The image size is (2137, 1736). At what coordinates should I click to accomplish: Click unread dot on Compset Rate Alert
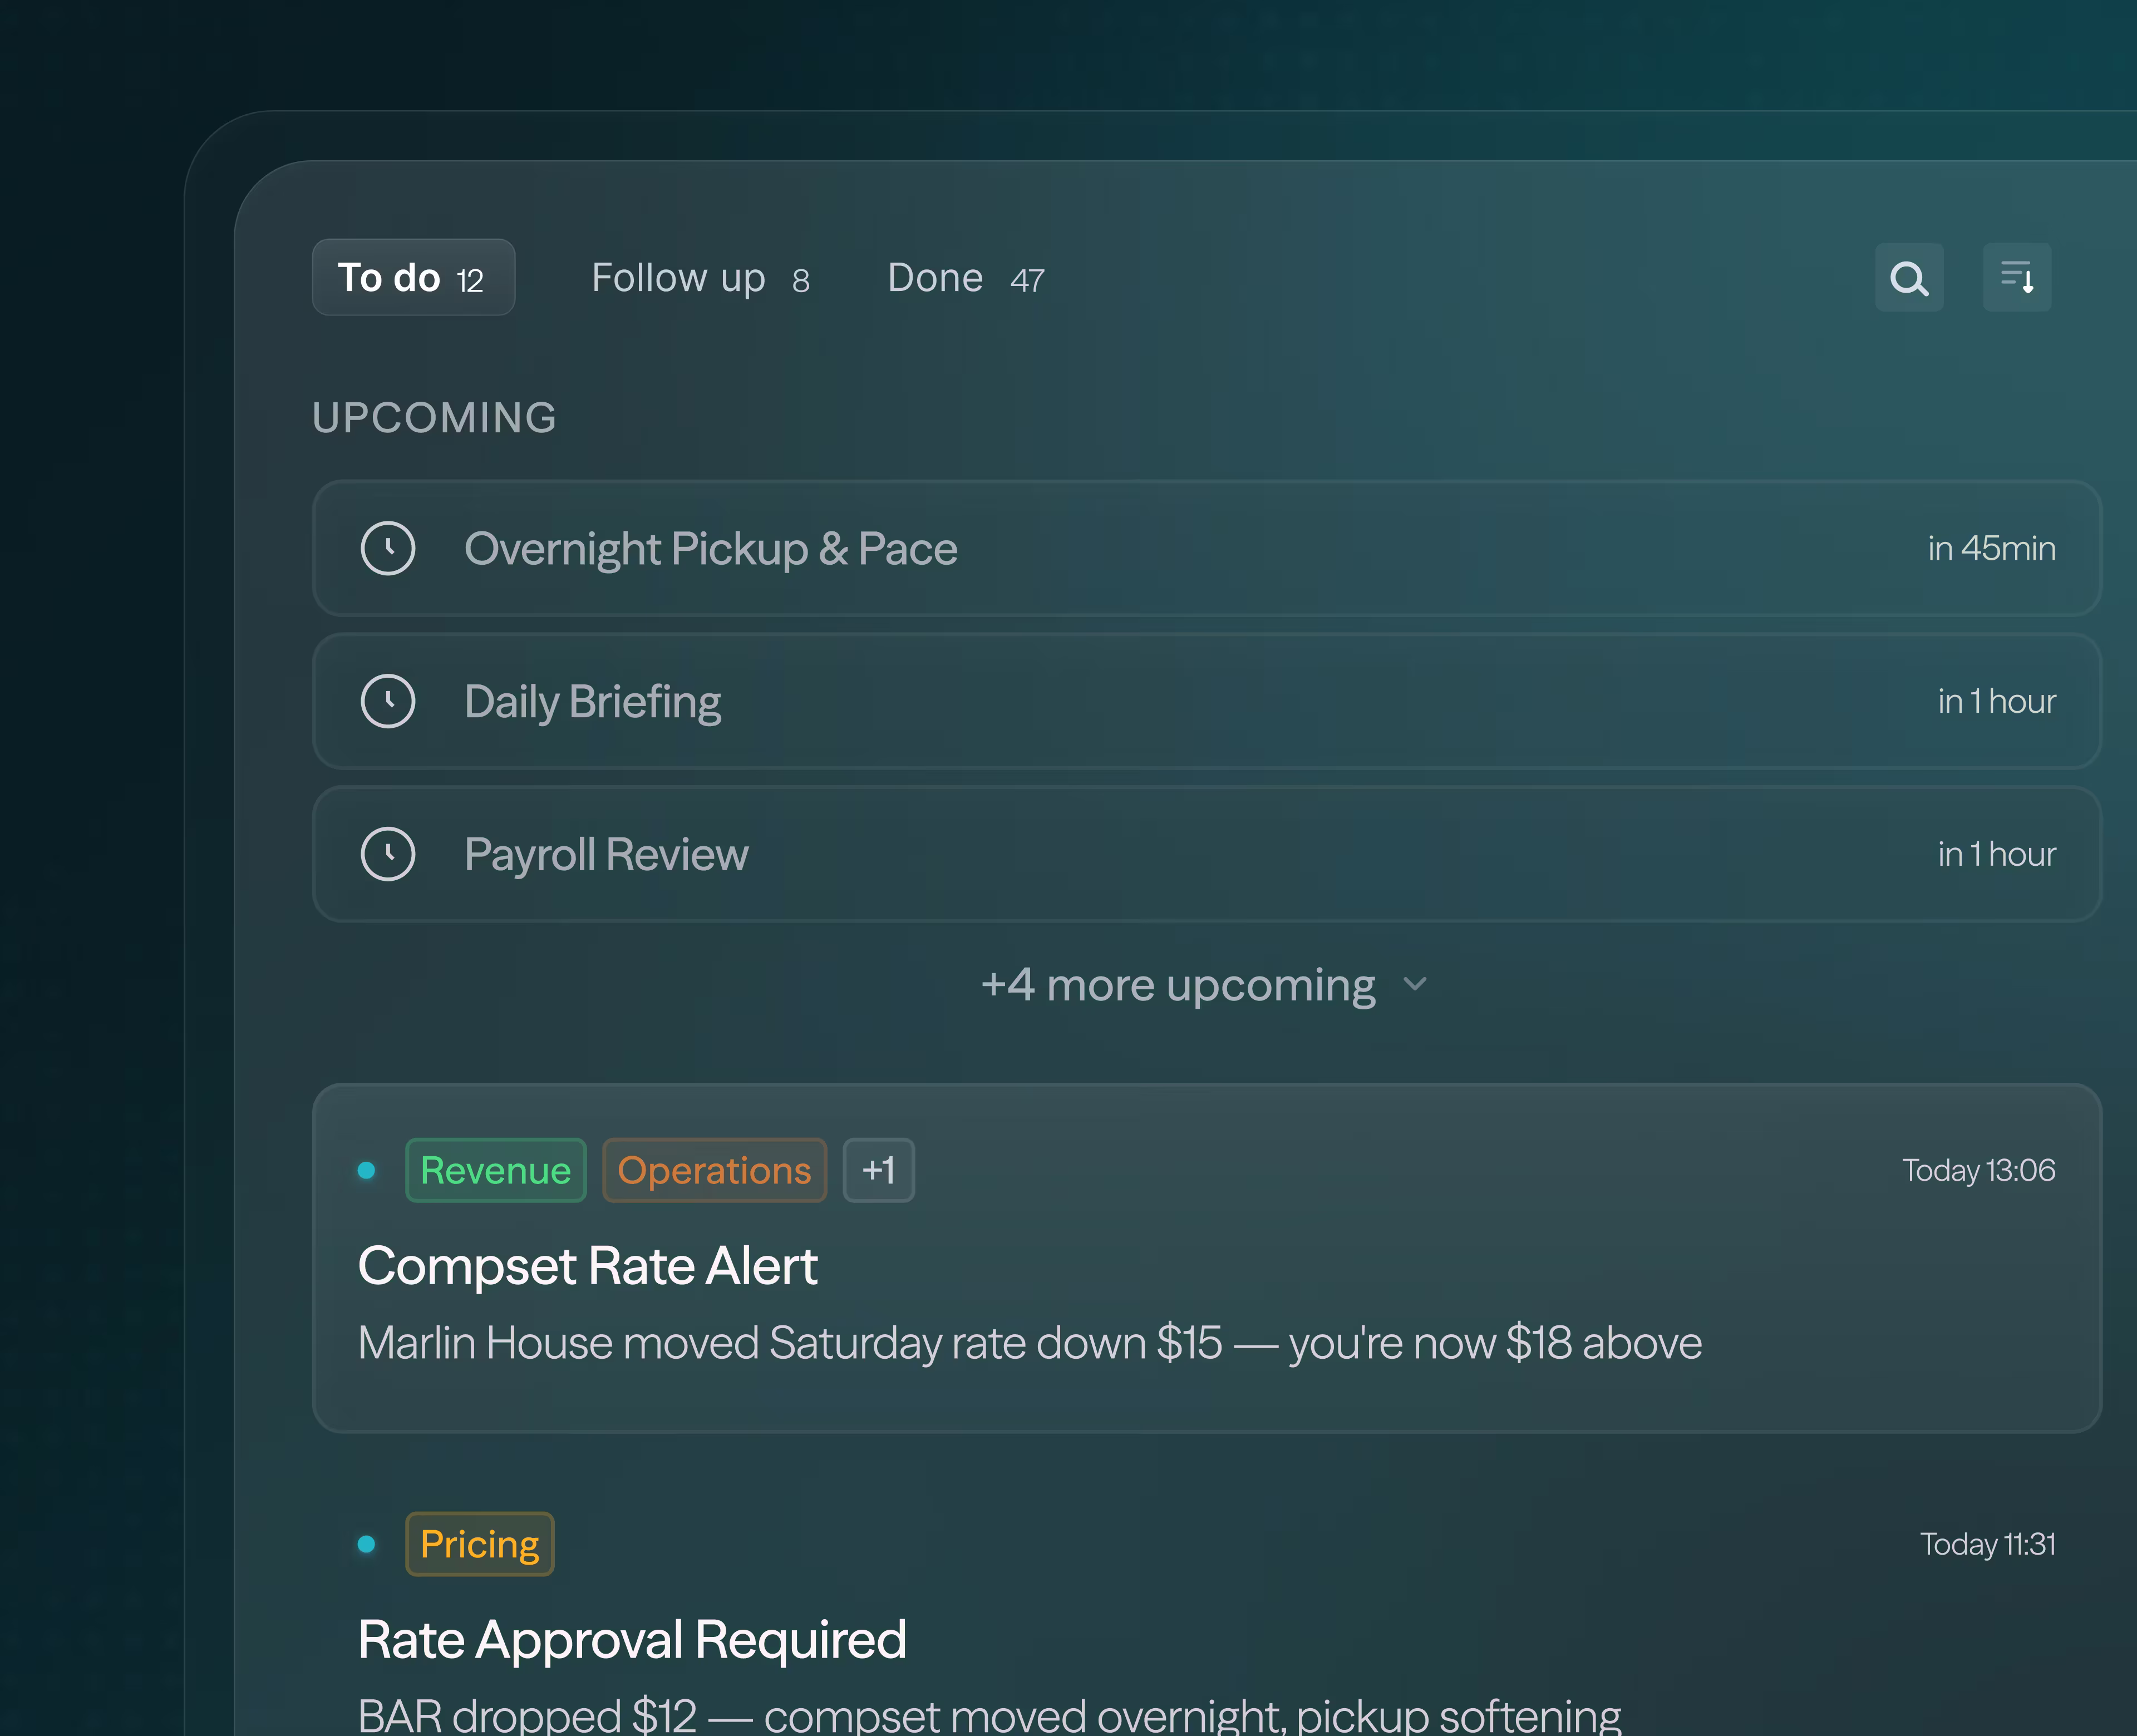[x=367, y=1170]
